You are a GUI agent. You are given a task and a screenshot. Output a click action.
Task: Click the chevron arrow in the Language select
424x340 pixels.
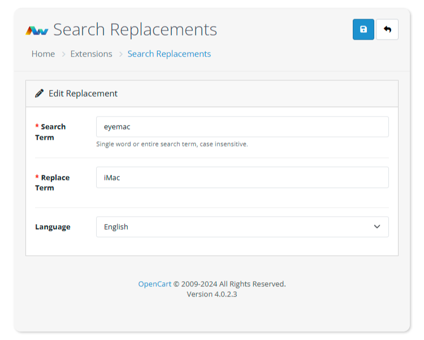pos(377,227)
